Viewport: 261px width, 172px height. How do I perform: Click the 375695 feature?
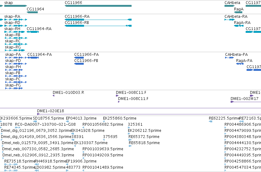[x=104, y=140]
